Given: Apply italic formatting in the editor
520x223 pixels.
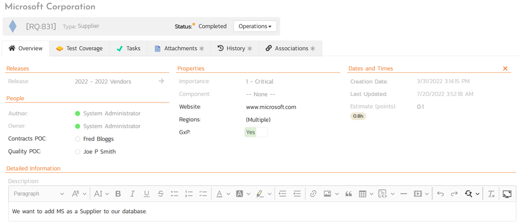Looking at the screenshot, I should click(132, 194).
